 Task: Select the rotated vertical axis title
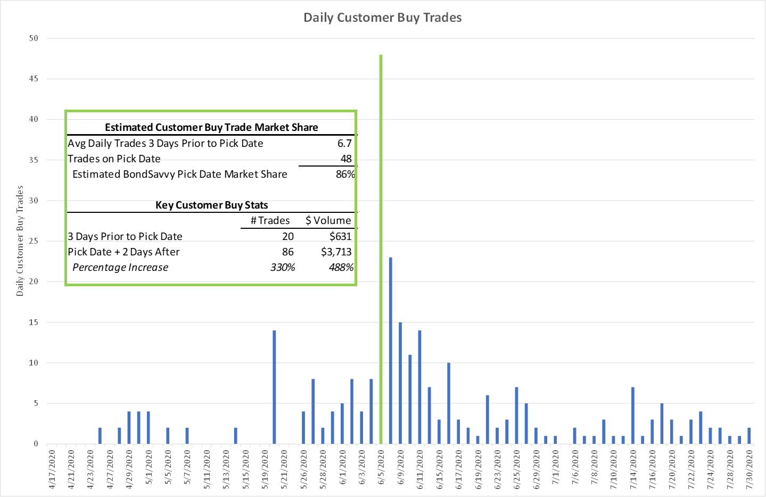(x=20, y=241)
